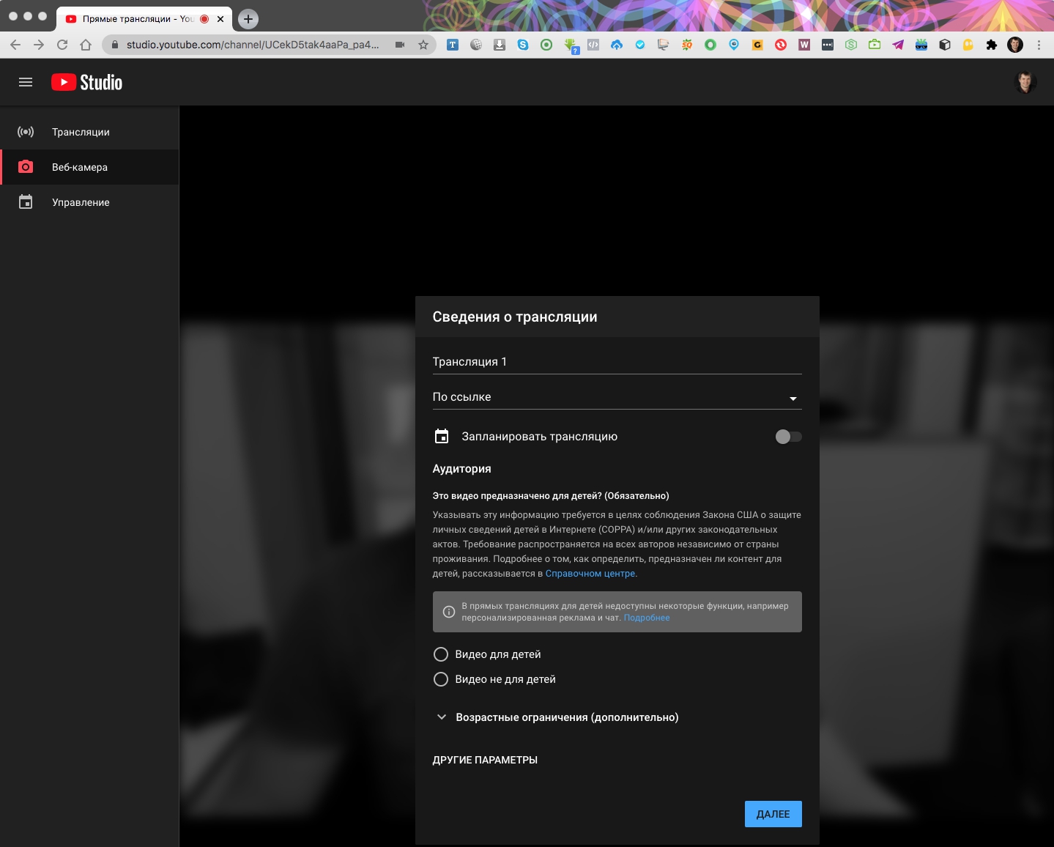1054x847 pixels.
Task: Open the Управление sidebar section
Action: (89, 202)
